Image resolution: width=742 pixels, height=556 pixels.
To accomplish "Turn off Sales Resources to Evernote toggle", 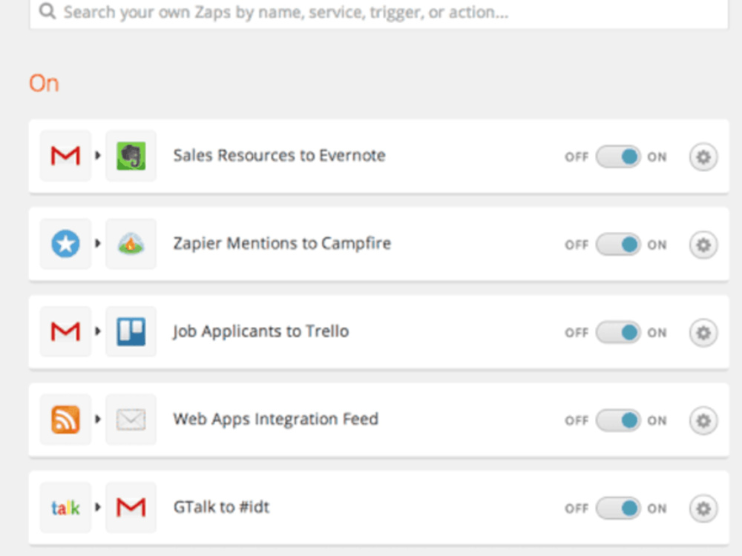I will pyautogui.click(x=618, y=156).
